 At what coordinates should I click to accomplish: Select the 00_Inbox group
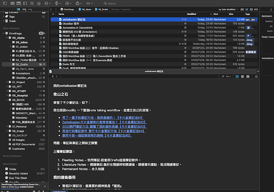[24, 42]
